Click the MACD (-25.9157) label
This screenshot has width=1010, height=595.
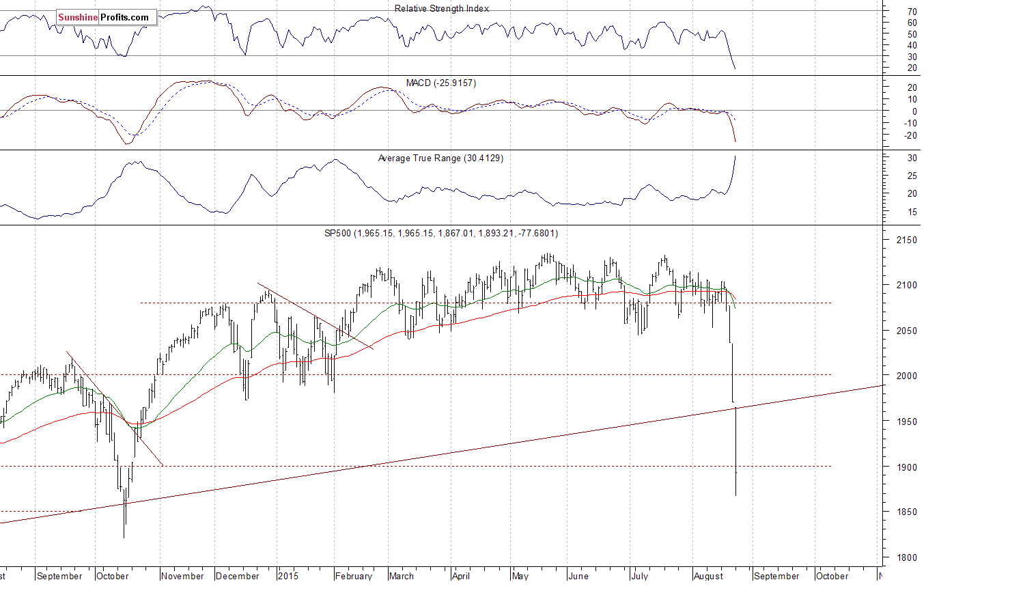(x=441, y=83)
